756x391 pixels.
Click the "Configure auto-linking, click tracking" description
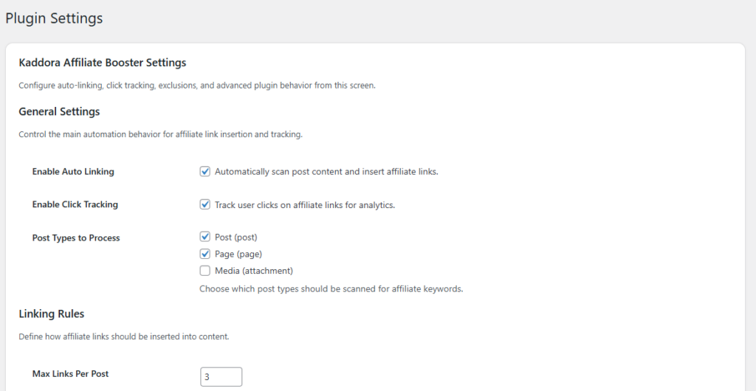pyautogui.click(x=197, y=86)
